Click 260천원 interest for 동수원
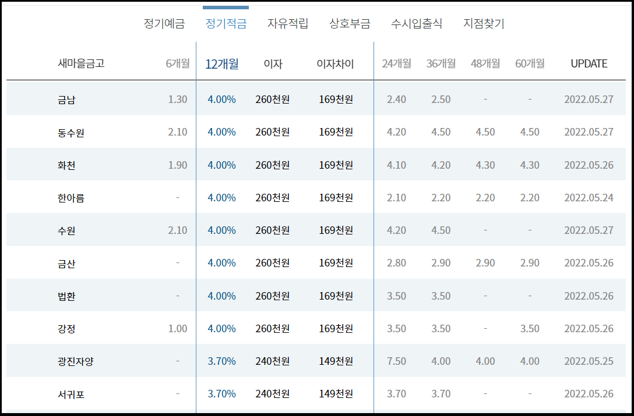 click(x=273, y=132)
